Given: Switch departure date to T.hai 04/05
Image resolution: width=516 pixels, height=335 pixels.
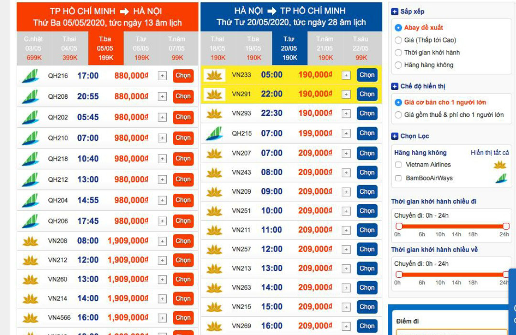Looking at the screenshot, I should click(x=69, y=48).
